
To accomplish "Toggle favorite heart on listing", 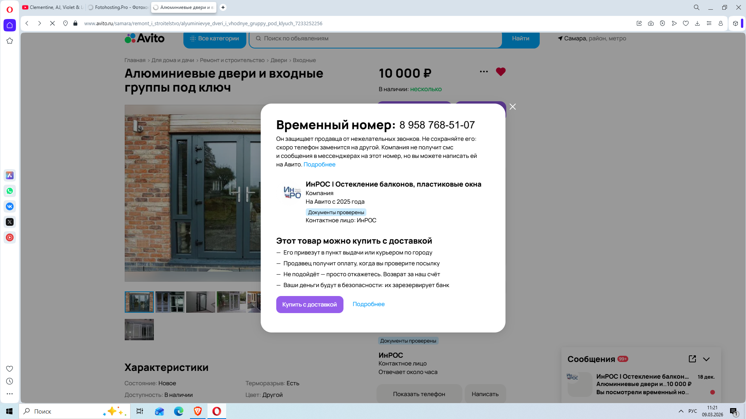I will click(x=501, y=72).
